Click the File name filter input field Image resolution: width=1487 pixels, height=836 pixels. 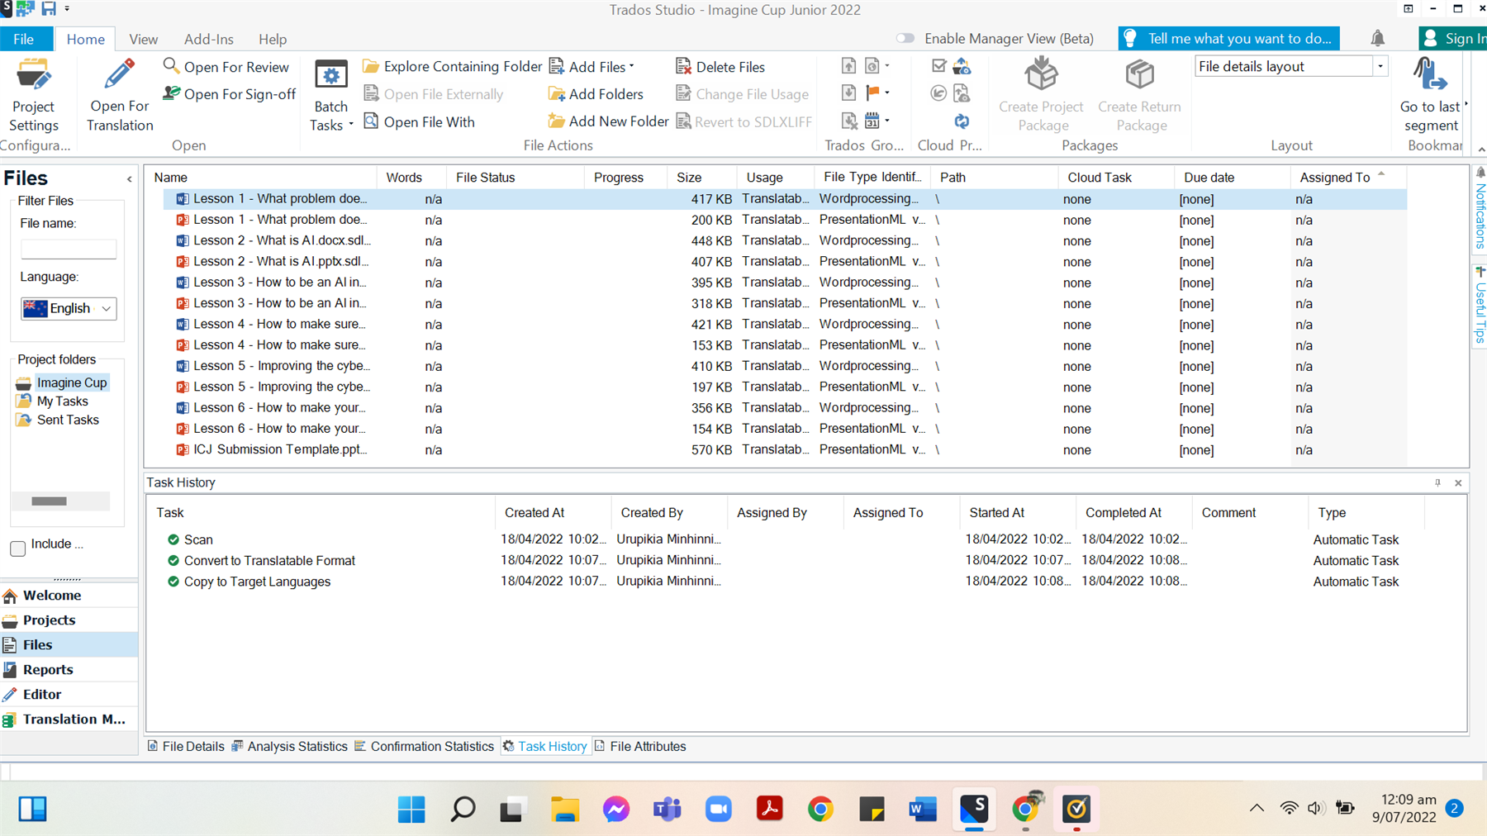tap(69, 249)
